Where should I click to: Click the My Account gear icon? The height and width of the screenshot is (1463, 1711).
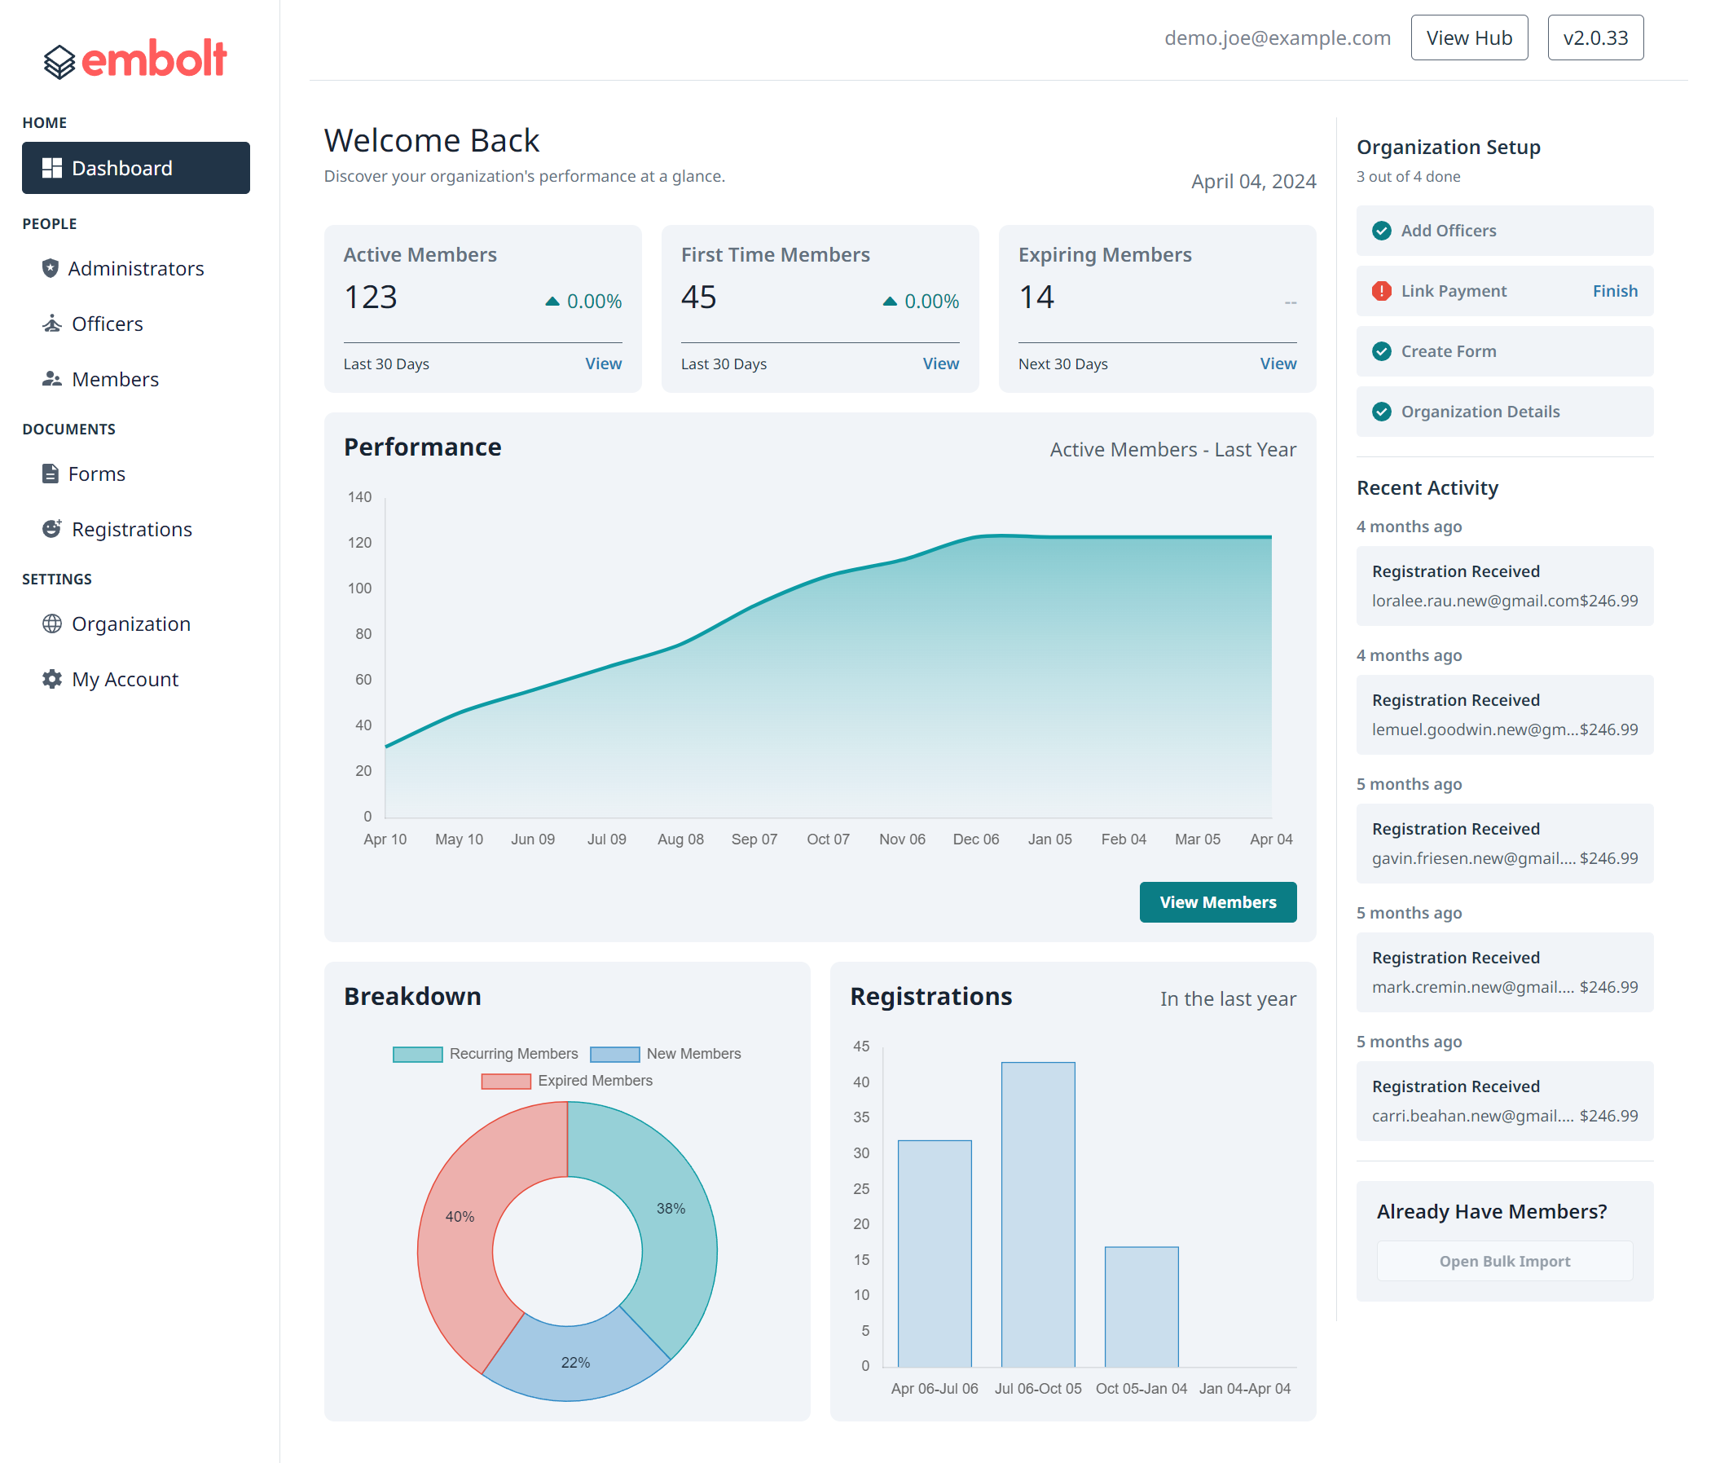52,679
